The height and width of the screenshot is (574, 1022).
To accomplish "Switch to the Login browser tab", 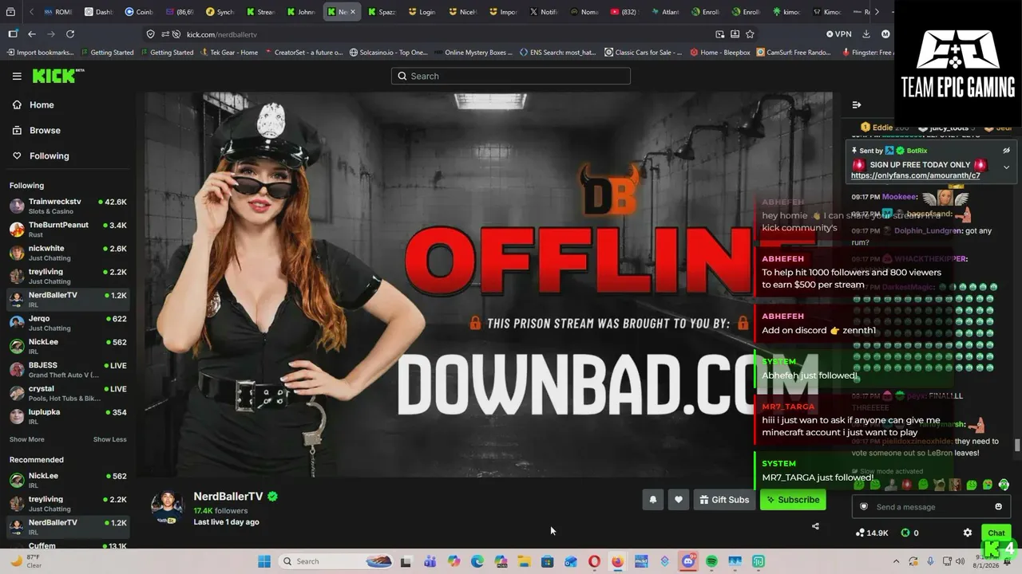I will [x=422, y=12].
